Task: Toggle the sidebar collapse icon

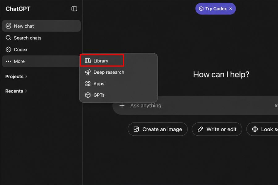Action: (74, 9)
